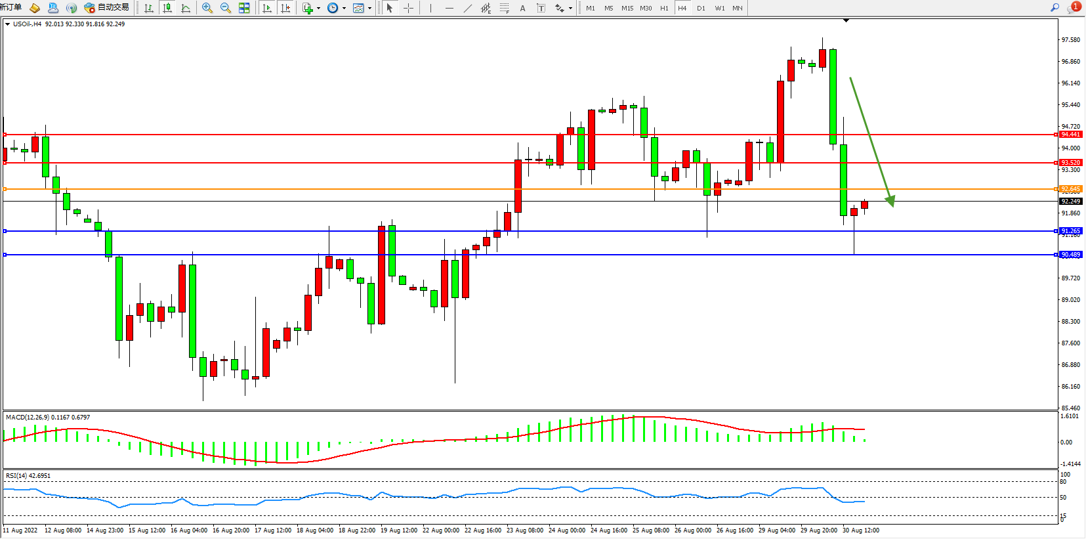This screenshot has height=539, width=1086.
Task: Switch chart to bar chart mode
Action: click(x=149, y=8)
